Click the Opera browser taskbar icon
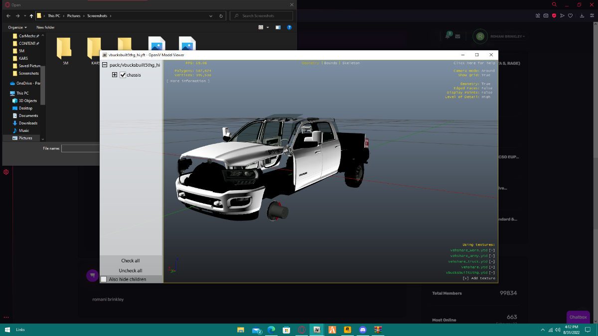598x336 pixels. pyautogui.click(x=301, y=330)
